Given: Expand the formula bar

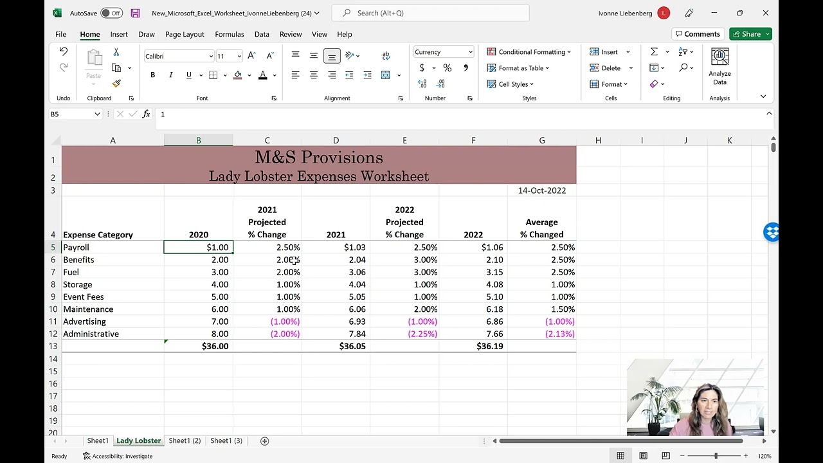Looking at the screenshot, I should tap(769, 114).
